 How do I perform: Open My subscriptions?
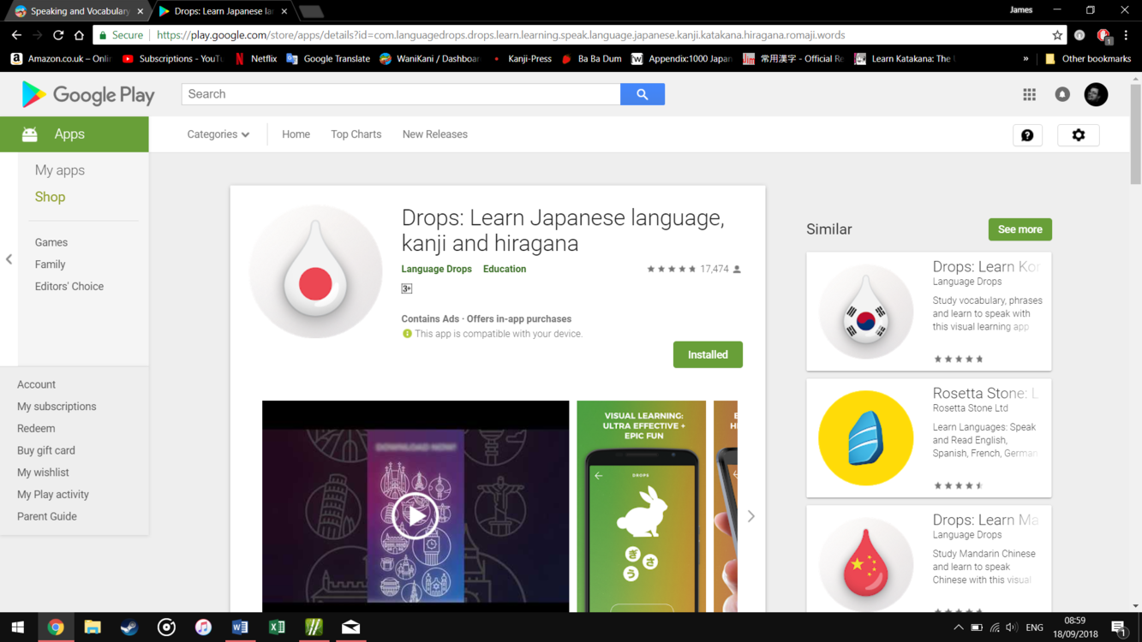coord(57,407)
